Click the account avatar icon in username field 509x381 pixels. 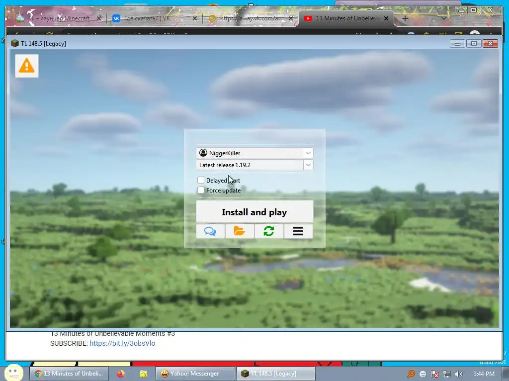tap(203, 153)
